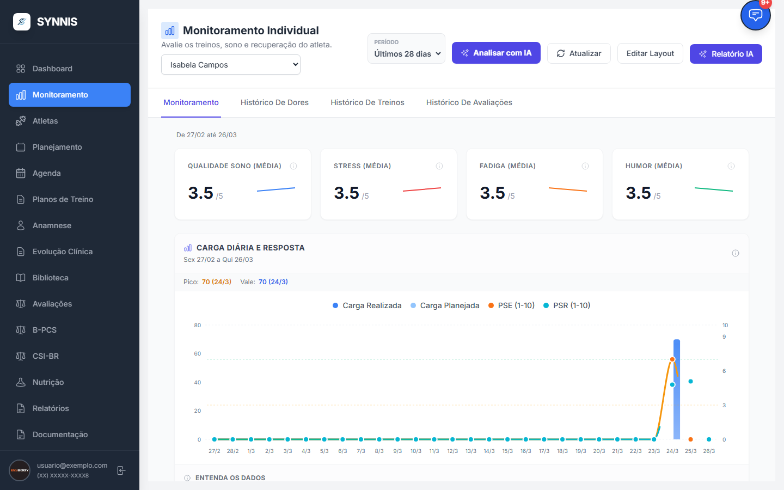Click info icon on Stress card
Viewport: 784px width, 490px height.
pyautogui.click(x=439, y=166)
